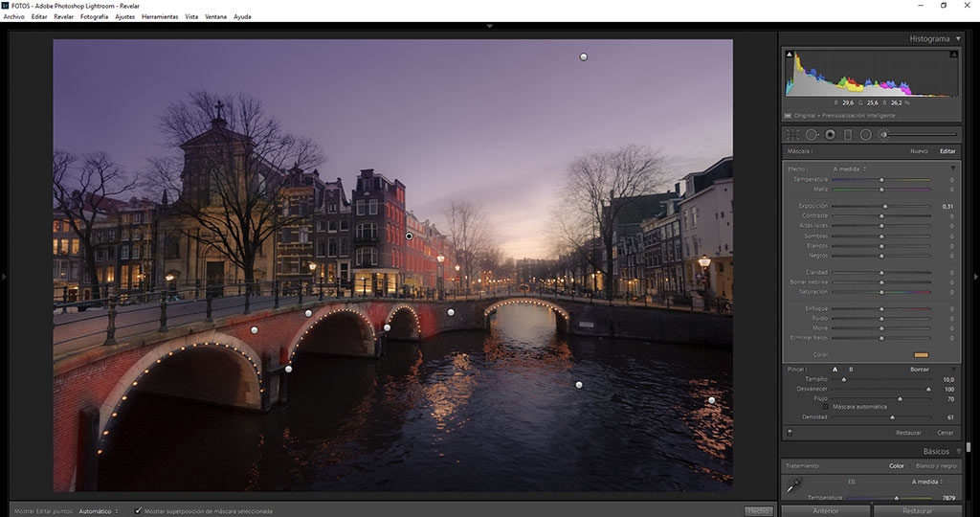Click the Anterior button

(x=825, y=511)
